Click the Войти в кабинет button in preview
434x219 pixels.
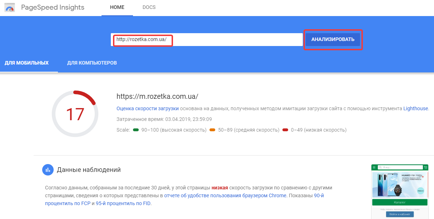tap(400, 214)
